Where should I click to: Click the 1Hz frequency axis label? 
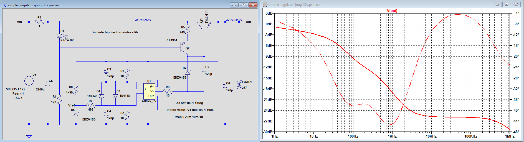pyautogui.click(x=274, y=136)
